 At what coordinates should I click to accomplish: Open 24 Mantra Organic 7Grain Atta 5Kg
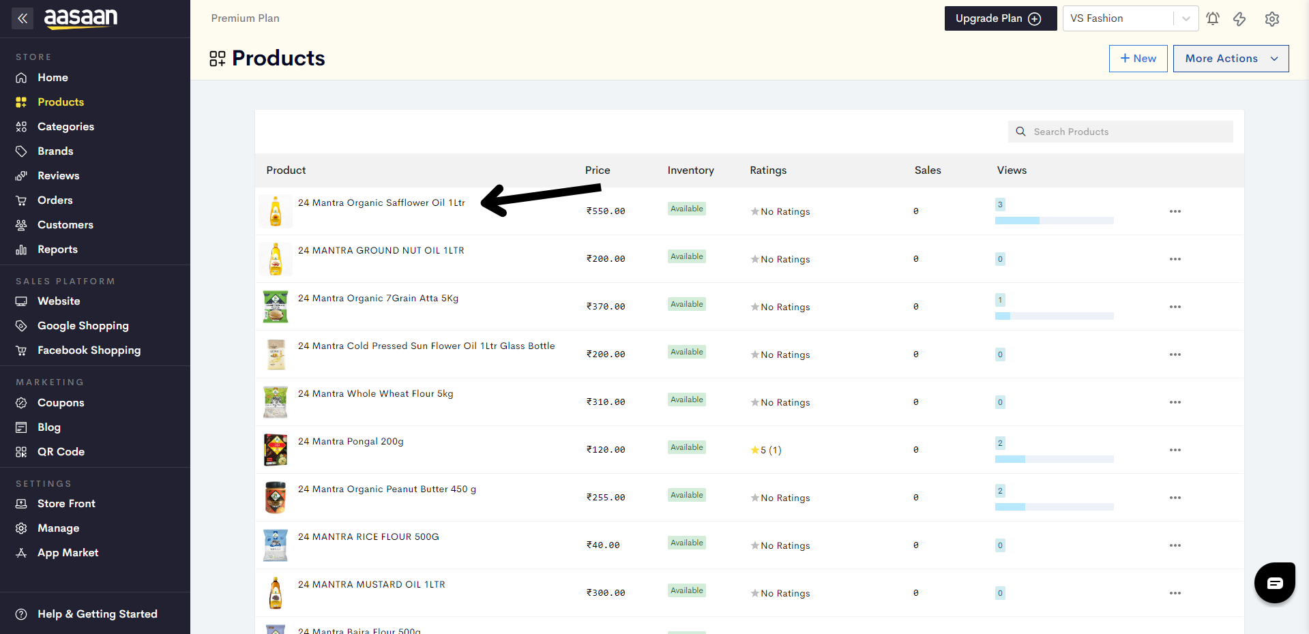tap(378, 298)
